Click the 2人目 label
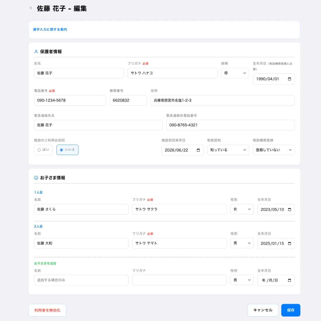This screenshot has height=321, width=321. tap(38, 226)
